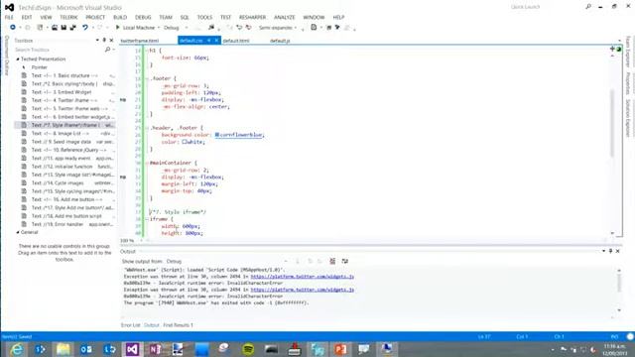Open Internet Explorer from the taskbar
The width and height of the screenshot is (635, 357).
(x=16, y=349)
